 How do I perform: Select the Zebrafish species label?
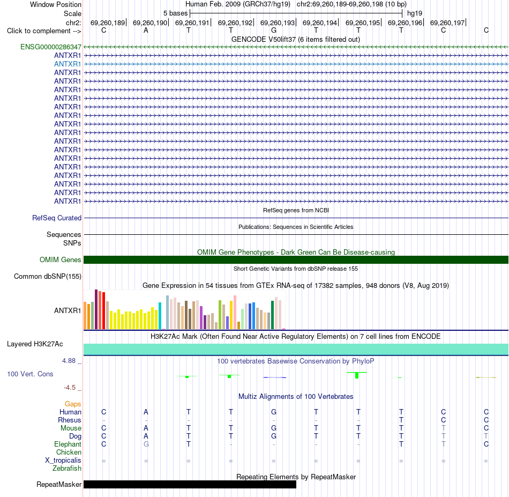pyautogui.click(x=67, y=469)
